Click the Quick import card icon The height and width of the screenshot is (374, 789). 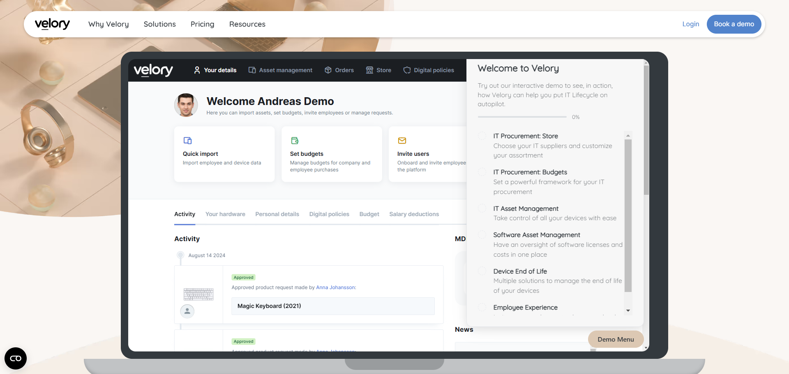(187, 141)
